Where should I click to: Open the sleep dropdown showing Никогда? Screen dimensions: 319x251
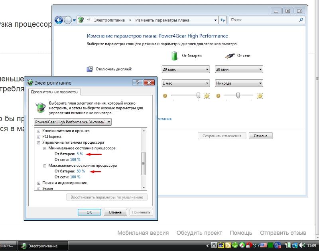[239, 83]
